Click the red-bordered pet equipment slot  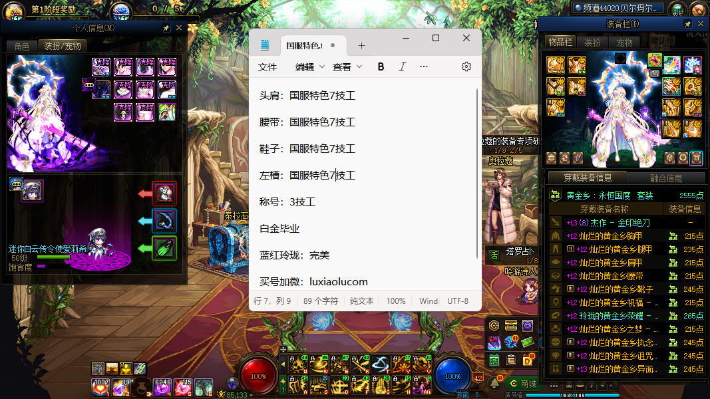click(164, 194)
